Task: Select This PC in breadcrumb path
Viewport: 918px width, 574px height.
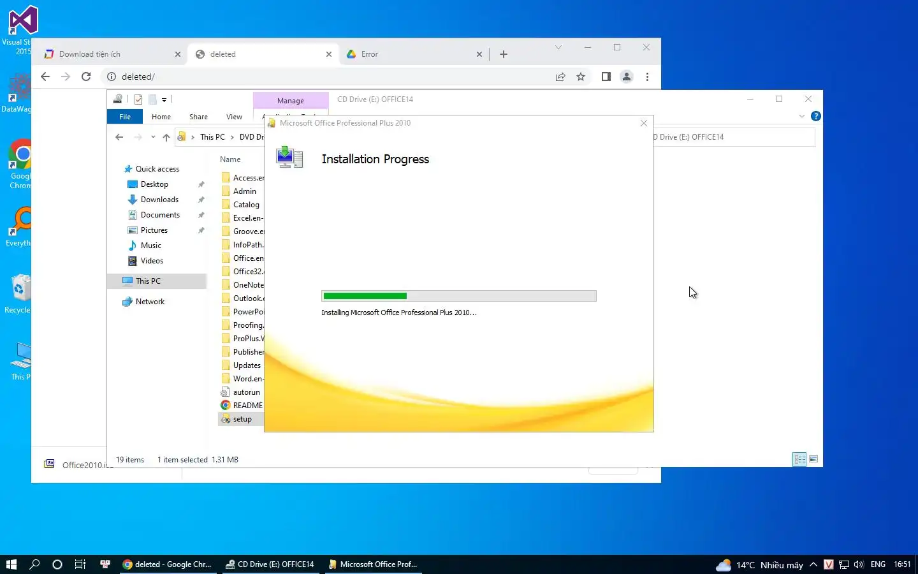Action: click(x=212, y=137)
